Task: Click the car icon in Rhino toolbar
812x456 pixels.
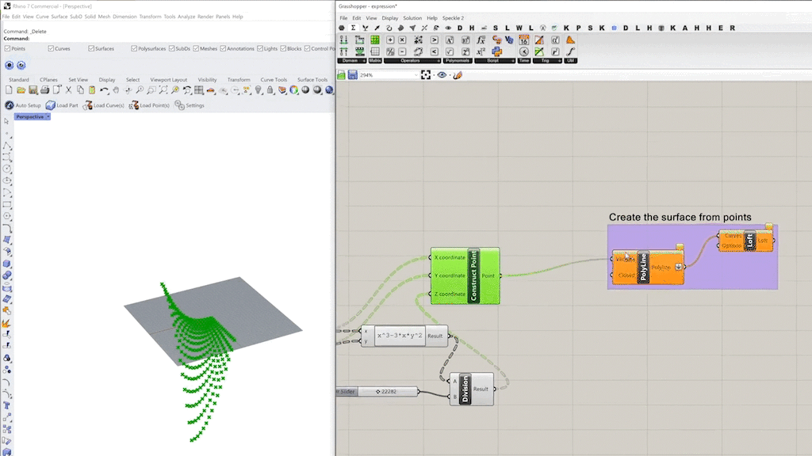Action: (x=211, y=90)
